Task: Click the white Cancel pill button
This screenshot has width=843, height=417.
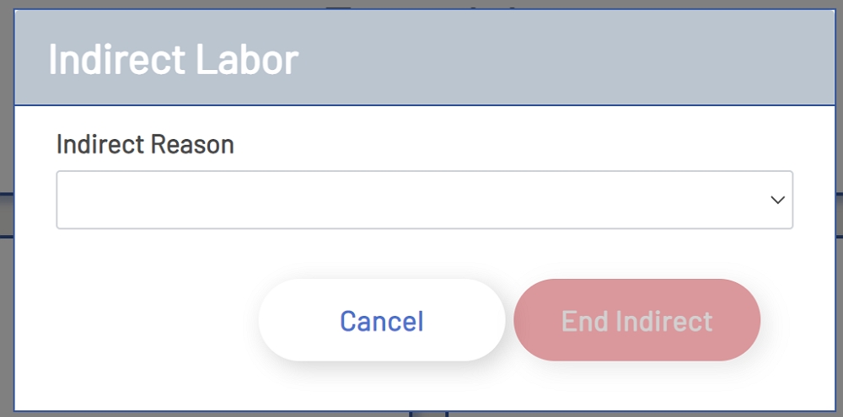Action: click(381, 321)
